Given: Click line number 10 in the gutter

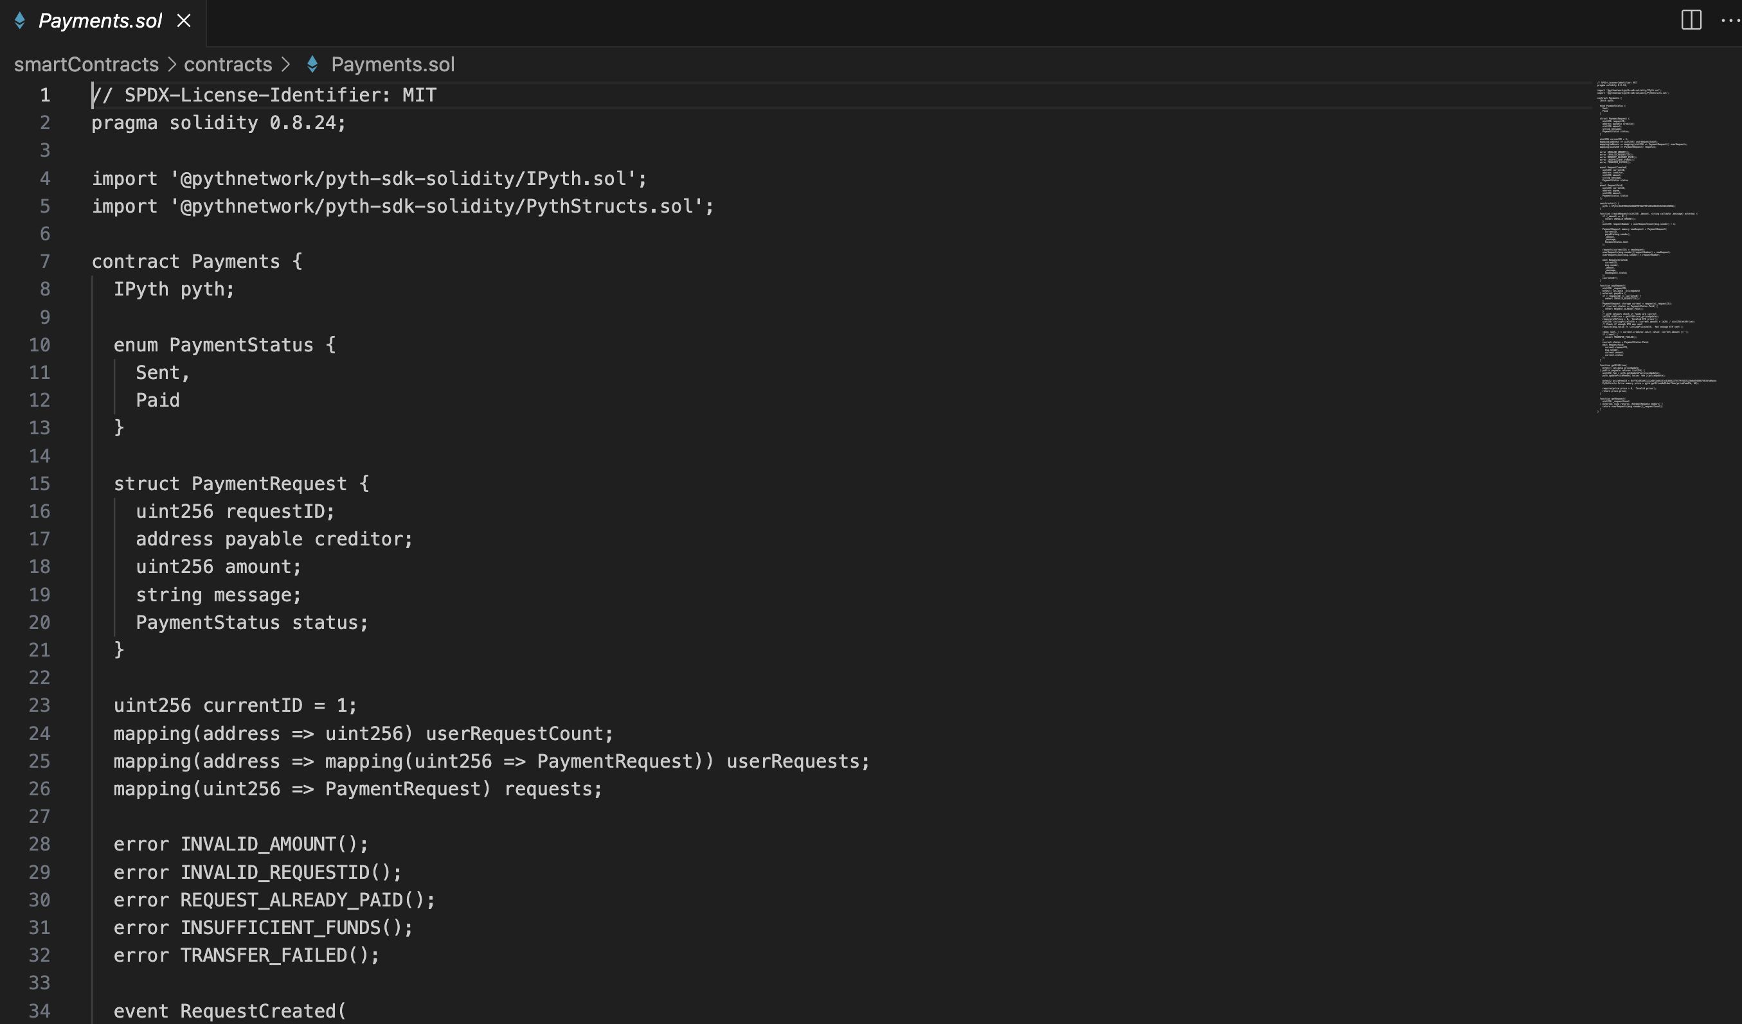Looking at the screenshot, I should pos(39,345).
